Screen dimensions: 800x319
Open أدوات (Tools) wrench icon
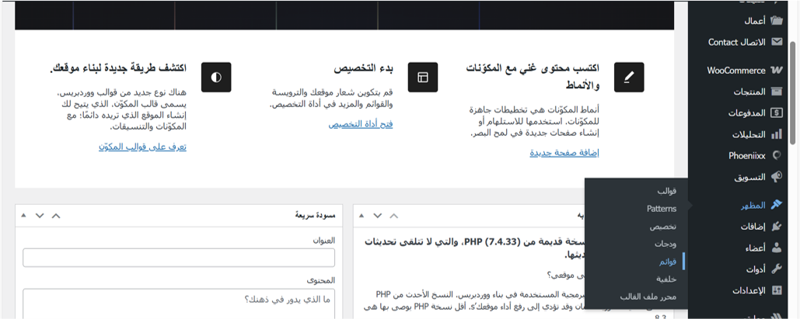click(776, 269)
